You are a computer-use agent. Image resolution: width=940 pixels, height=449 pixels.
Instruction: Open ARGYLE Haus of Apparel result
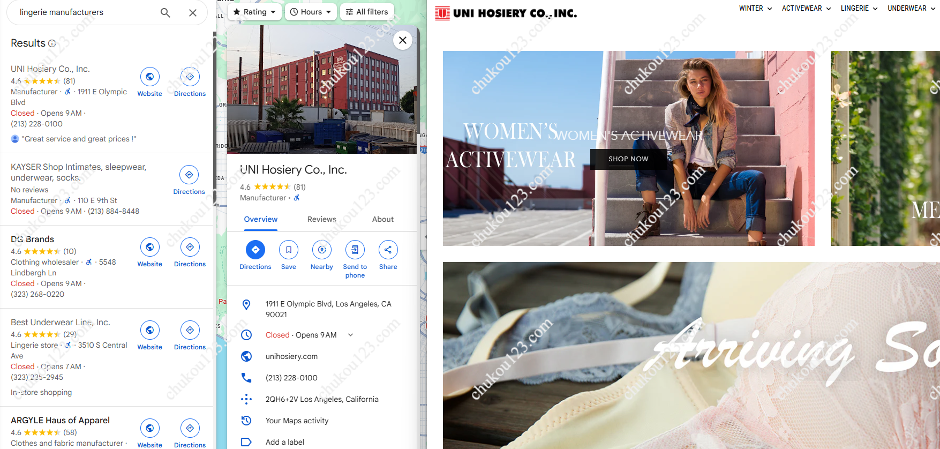pos(61,421)
